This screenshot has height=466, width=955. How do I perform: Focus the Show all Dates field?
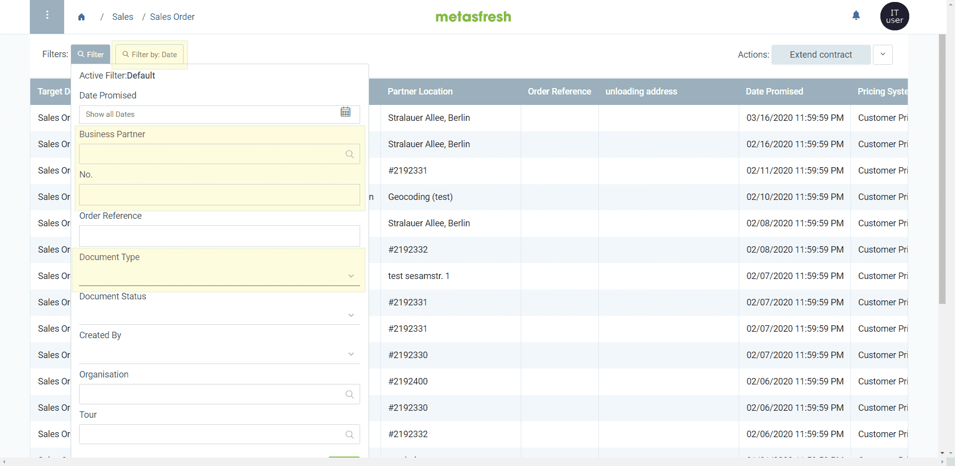pos(219,114)
